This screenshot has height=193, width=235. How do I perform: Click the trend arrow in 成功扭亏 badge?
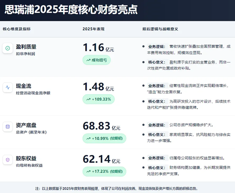88,60
